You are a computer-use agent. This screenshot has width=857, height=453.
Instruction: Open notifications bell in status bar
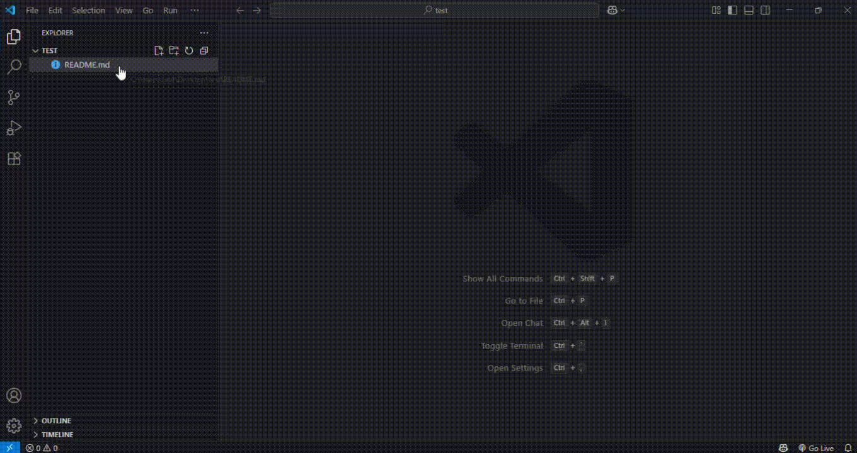[x=848, y=448]
